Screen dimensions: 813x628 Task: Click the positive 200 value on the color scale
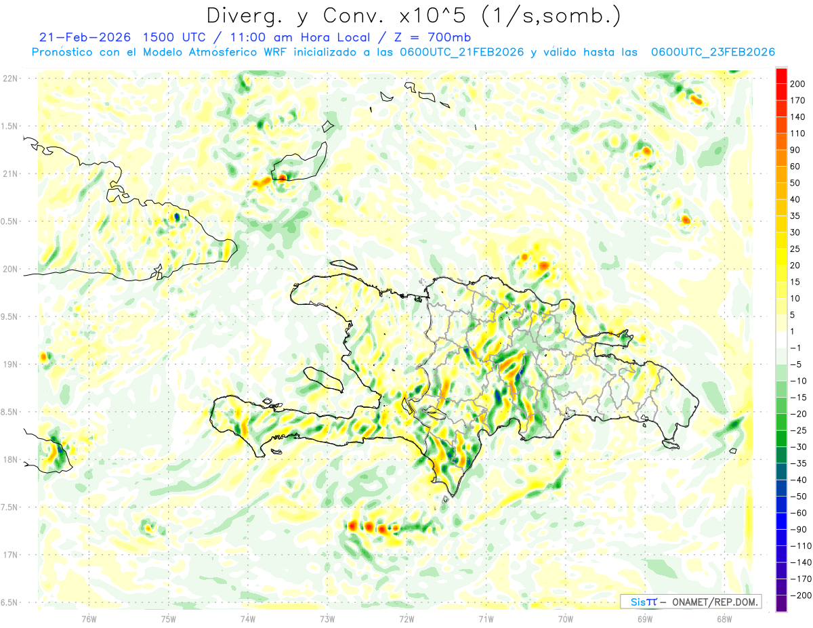point(798,84)
